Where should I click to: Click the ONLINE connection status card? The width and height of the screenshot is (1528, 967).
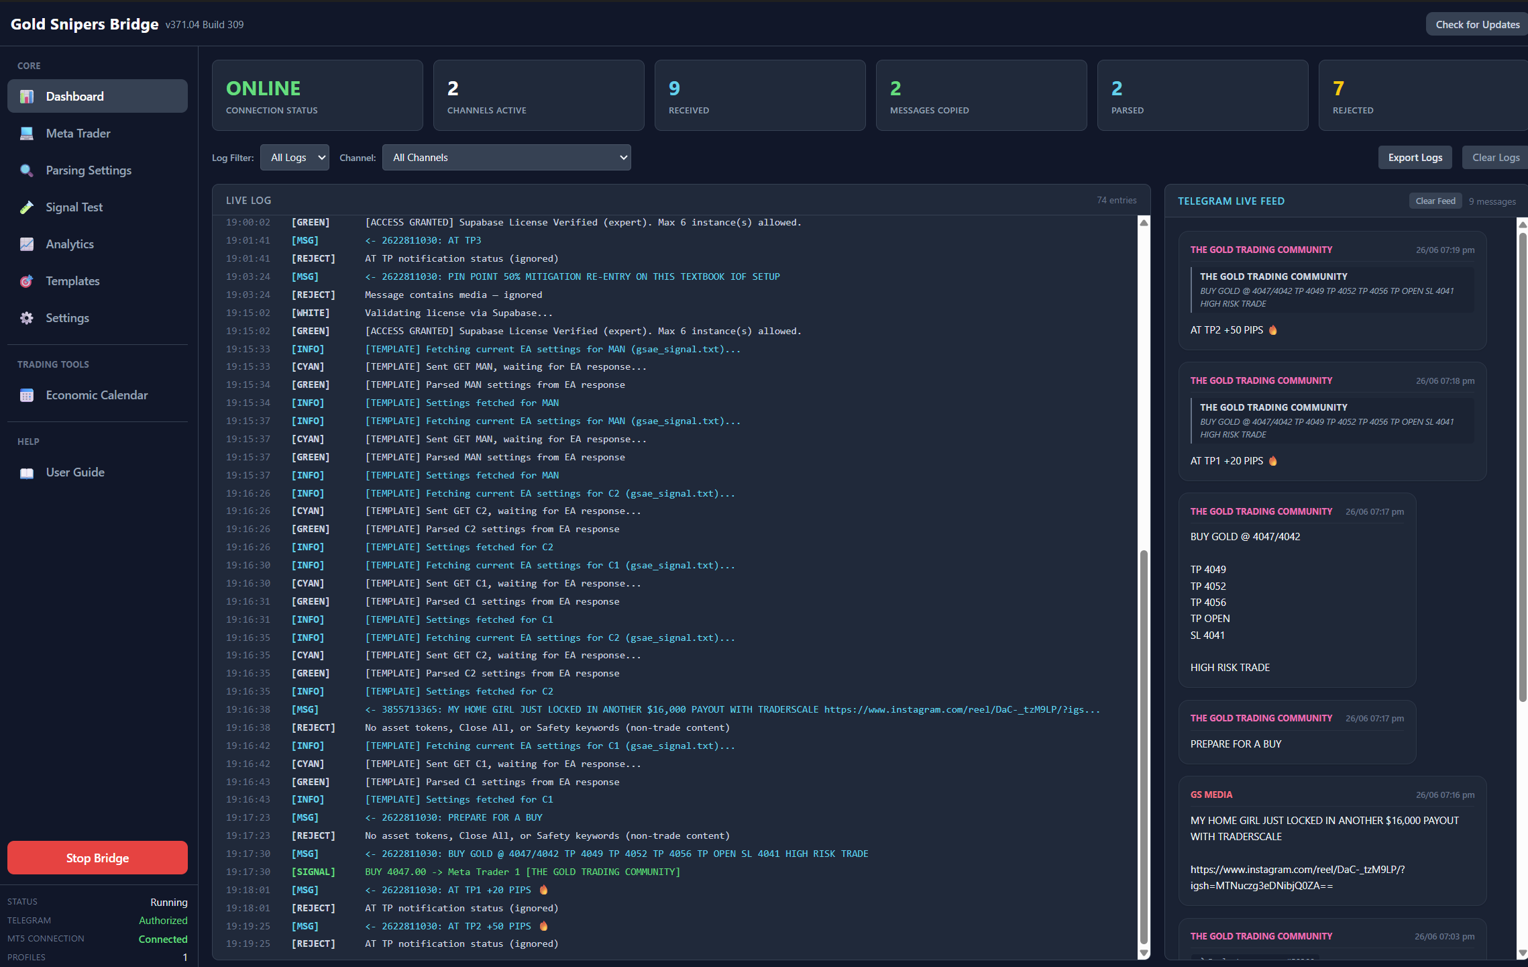click(x=317, y=95)
